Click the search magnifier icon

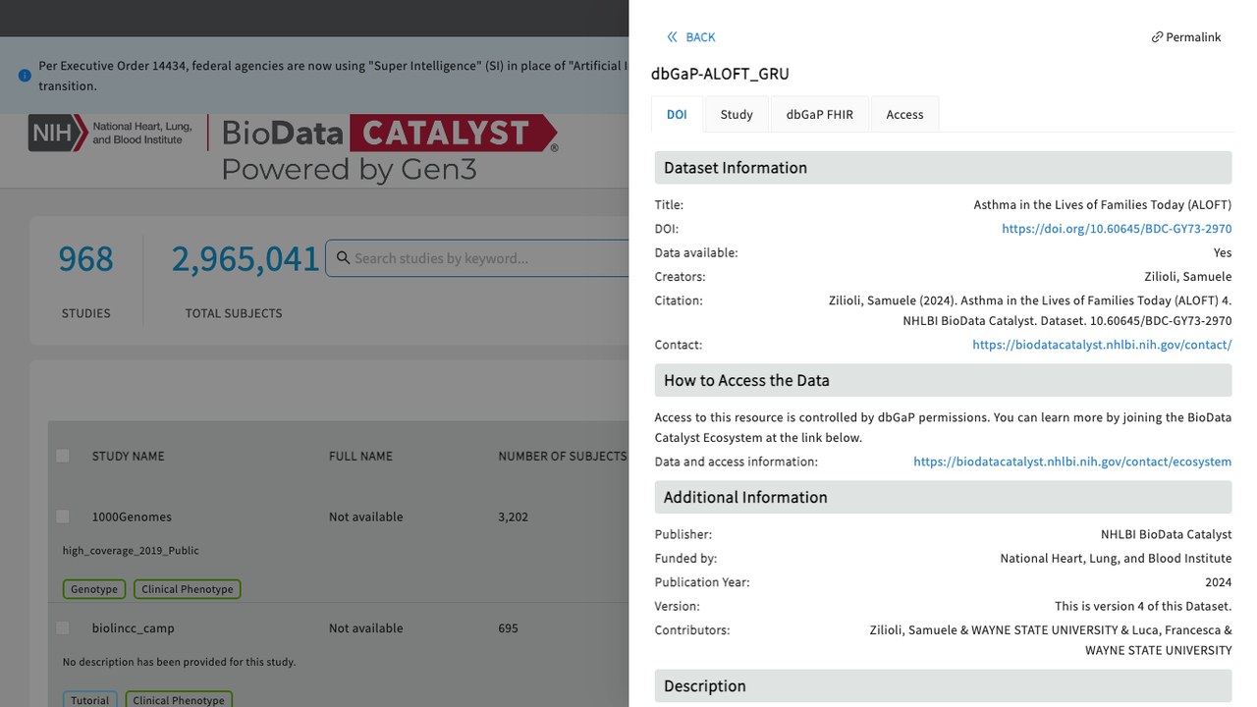pyautogui.click(x=343, y=258)
